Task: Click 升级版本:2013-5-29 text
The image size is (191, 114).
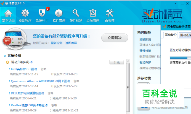Action: coord(64,86)
